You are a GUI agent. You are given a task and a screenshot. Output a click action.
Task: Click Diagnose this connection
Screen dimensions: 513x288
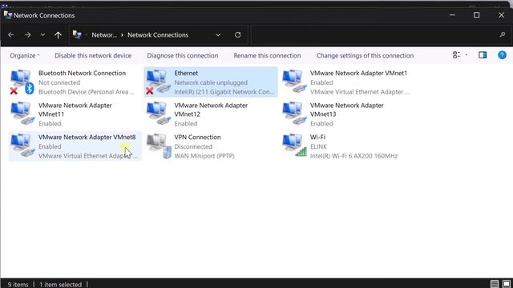coord(183,55)
